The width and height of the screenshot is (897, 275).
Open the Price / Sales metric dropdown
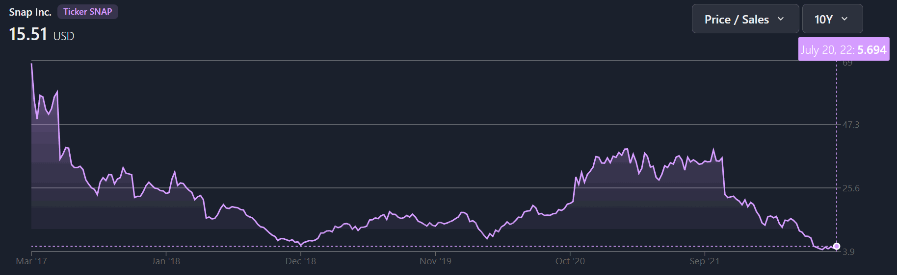tap(745, 19)
